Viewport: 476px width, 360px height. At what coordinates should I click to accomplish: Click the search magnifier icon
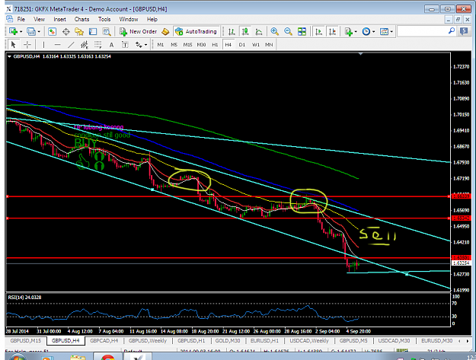coord(452,31)
